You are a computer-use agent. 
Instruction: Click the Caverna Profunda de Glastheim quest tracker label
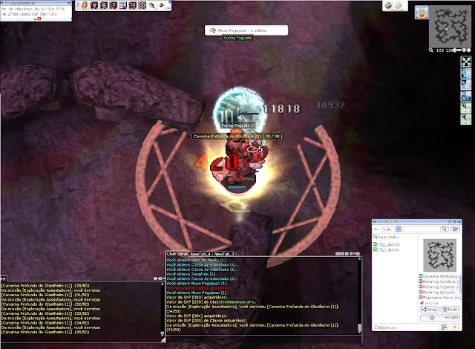[x=237, y=137]
